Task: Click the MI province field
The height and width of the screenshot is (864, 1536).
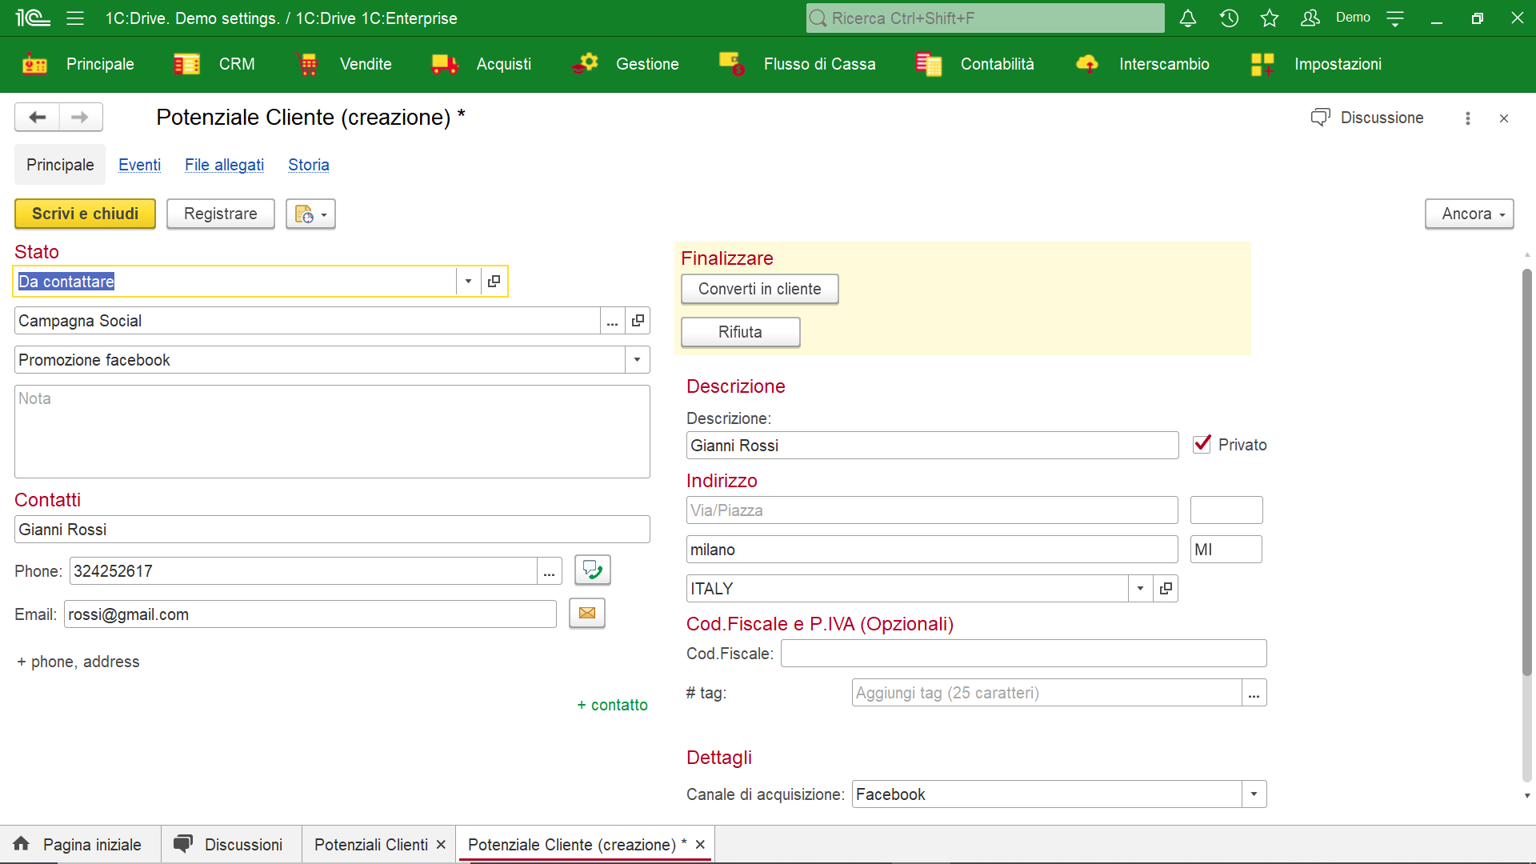Action: (x=1226, y=550)
